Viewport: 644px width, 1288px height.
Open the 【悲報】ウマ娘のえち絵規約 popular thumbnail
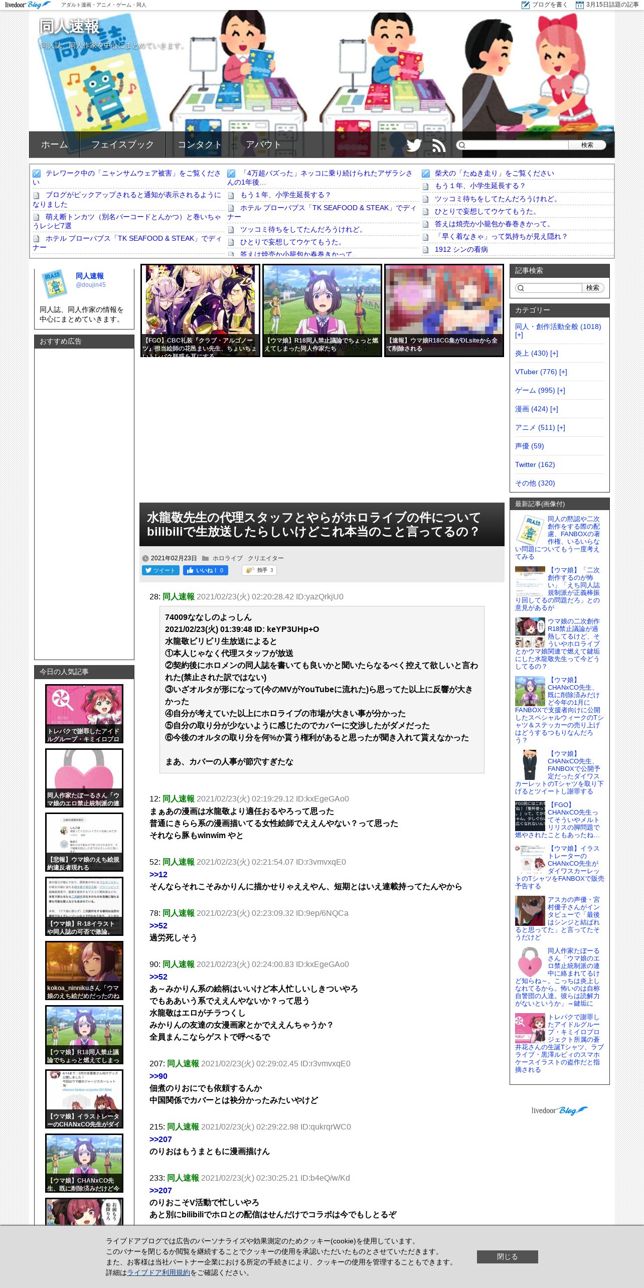pos(84,842)
